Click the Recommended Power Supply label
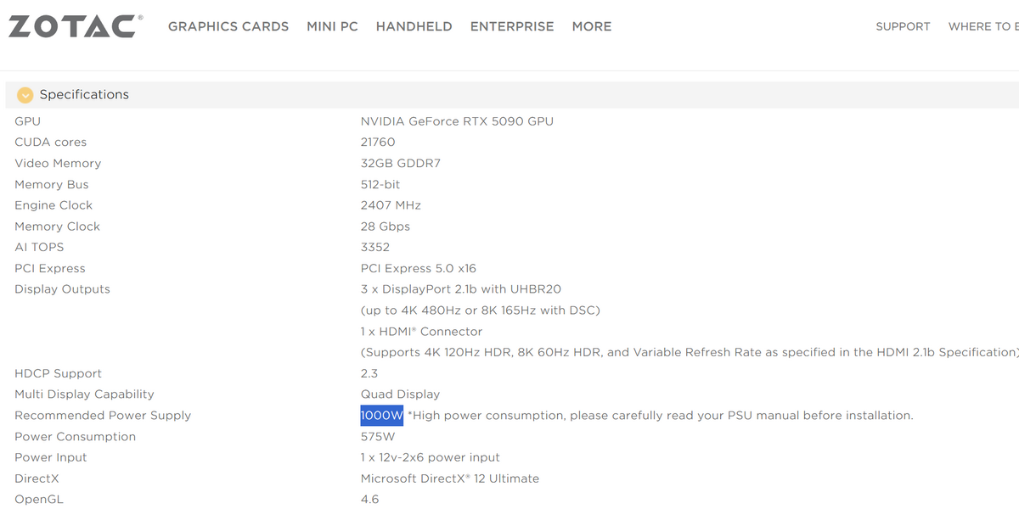The height and width of the screenshot is (509, 1019). tap(102, 415)
